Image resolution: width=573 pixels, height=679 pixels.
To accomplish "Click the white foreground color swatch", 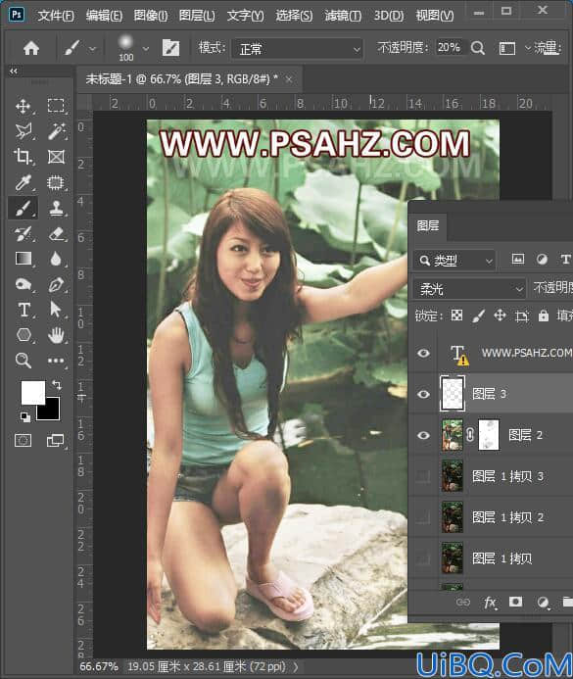I will point(31,391).
